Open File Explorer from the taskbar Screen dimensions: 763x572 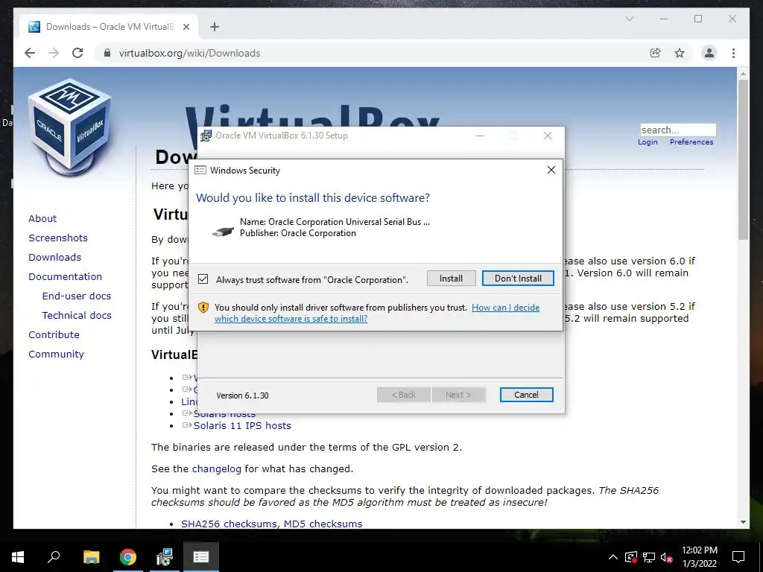click(x=91, y=557)
